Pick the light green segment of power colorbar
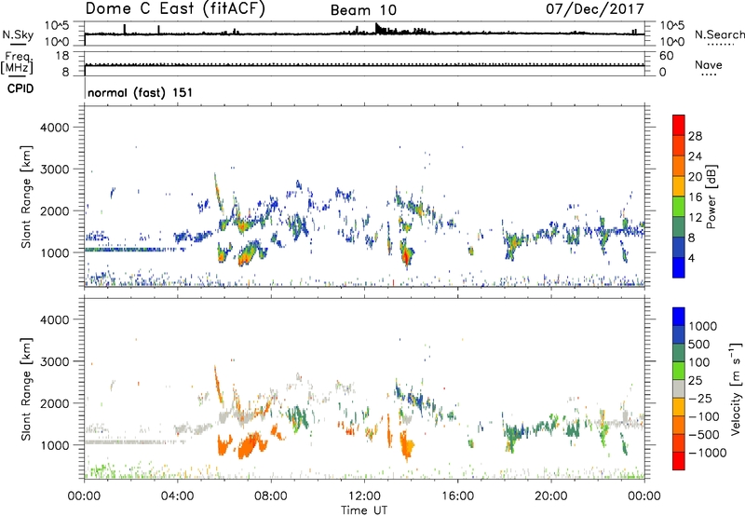This screenshot has height=516, width=745. click(679, 207)
